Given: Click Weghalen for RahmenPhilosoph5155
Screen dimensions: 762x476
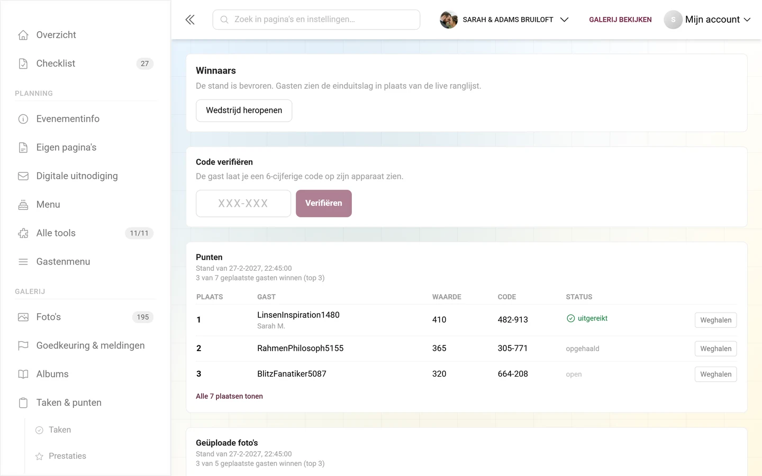Looking at the screenshot, I should point(715,349).
